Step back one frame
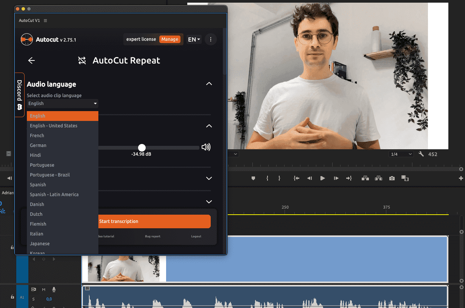 click(309, 178)
